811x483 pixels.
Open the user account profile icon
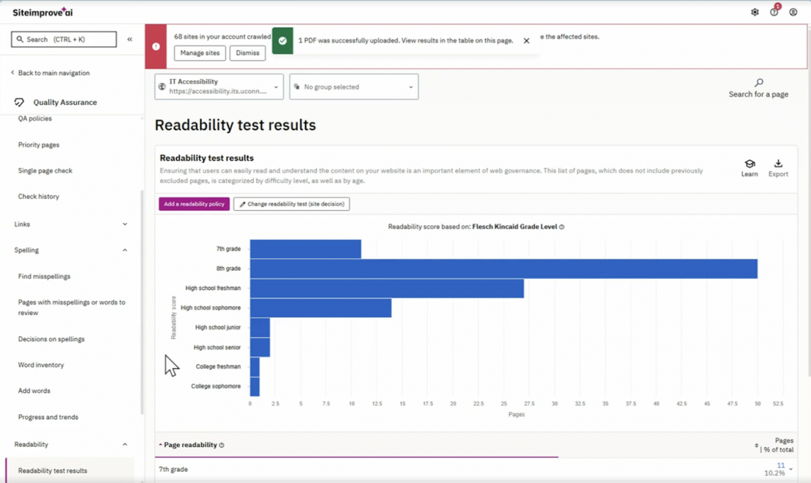point(793,12)
